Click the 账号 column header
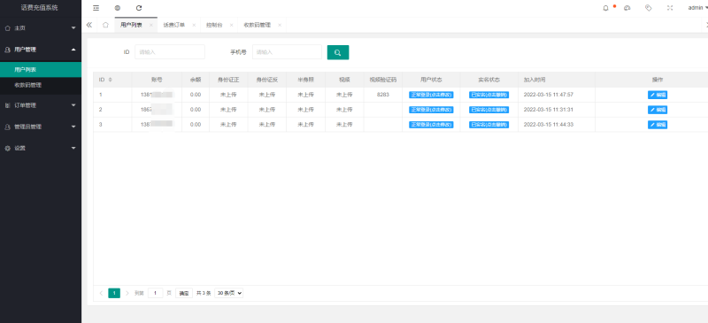The width and height of the screenshot is (708, 323). pos(157,80)
